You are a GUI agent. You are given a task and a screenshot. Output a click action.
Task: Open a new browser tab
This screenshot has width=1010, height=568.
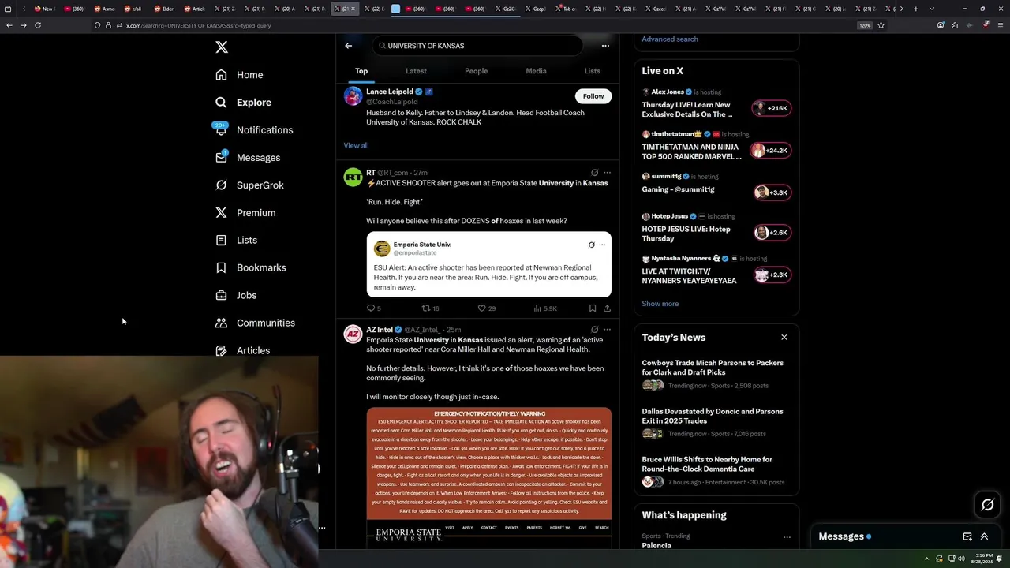(915, 9)
